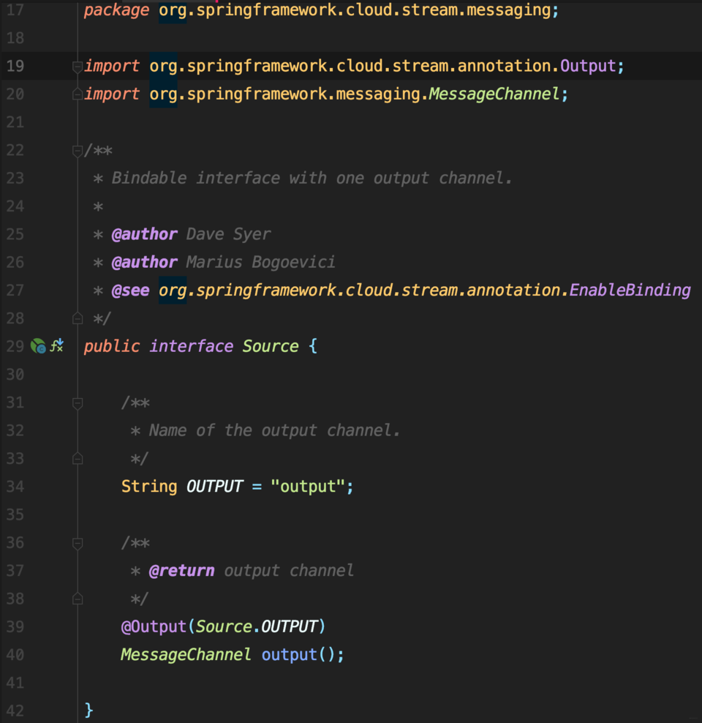This screenshot has height=723, width=702.
Task: Click the Javadoc fold end marker on line 28
Action: pyautogui.click(x=78, y=318)
